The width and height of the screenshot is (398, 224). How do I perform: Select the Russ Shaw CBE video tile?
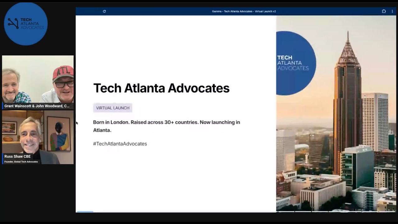[38, 137]
